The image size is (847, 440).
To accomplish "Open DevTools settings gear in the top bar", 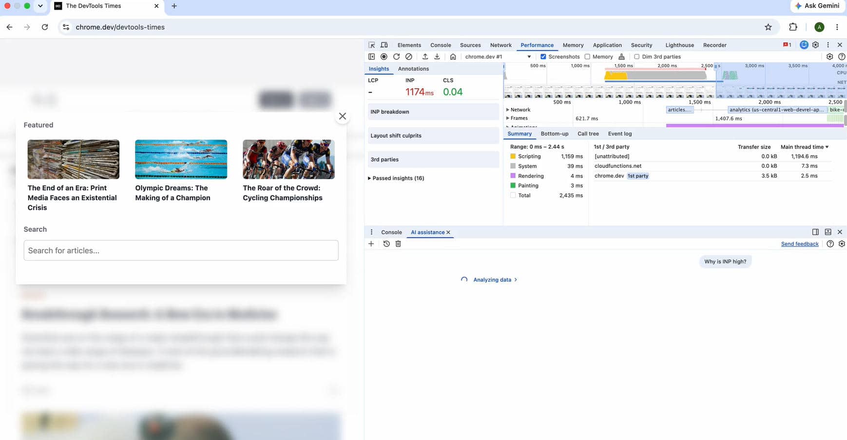I will click(x=815, y=45).
